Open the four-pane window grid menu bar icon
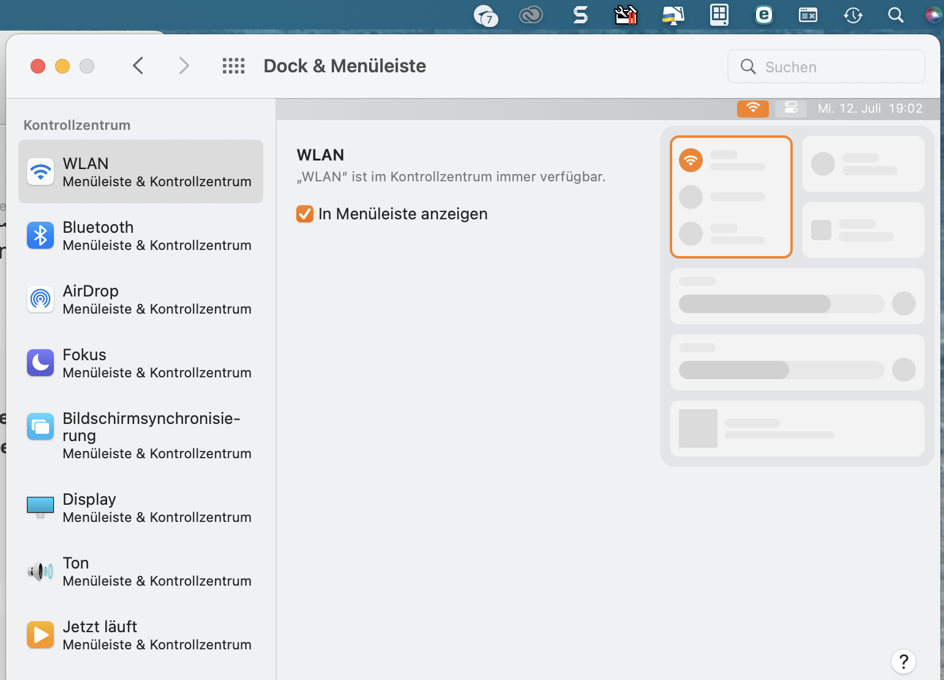The height and width of the screenshot is (680, 944). pos(719,14)
